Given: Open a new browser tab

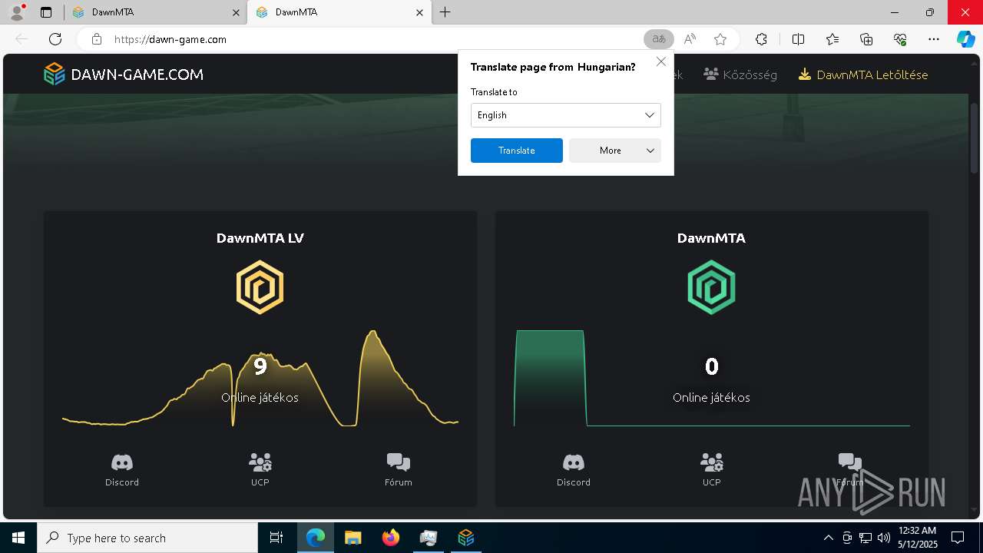Looking at the screenshot, I should [x=445, y=12].
